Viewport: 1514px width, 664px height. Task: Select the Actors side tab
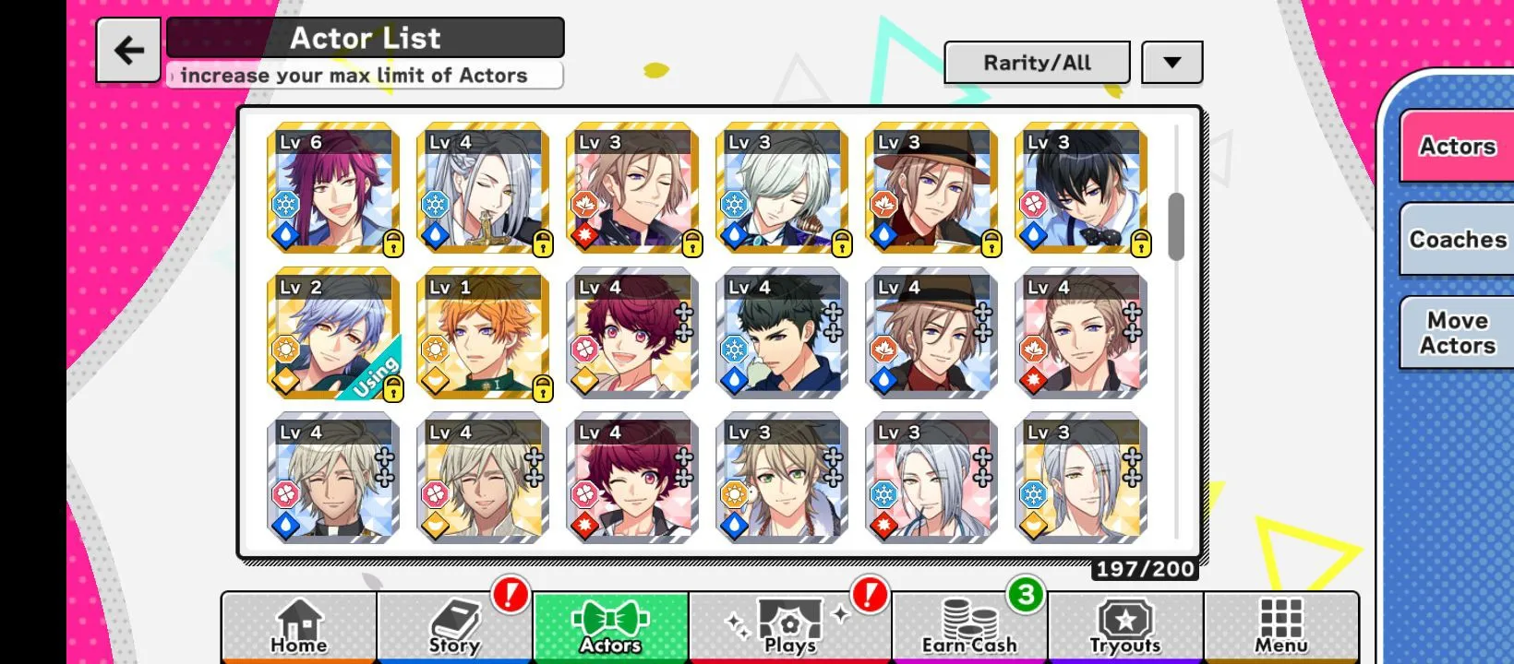coord(1457,146)
